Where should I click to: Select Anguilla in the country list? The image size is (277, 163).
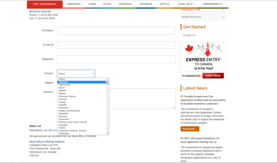pos(82,105)
